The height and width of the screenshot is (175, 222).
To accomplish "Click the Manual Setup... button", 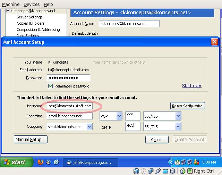I will click(x=31, y=140).
